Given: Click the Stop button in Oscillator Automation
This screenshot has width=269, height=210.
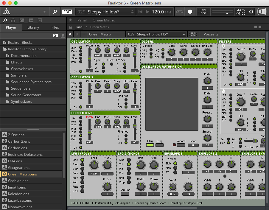Looking at the screenshot, I should click(x=159, y=145).
